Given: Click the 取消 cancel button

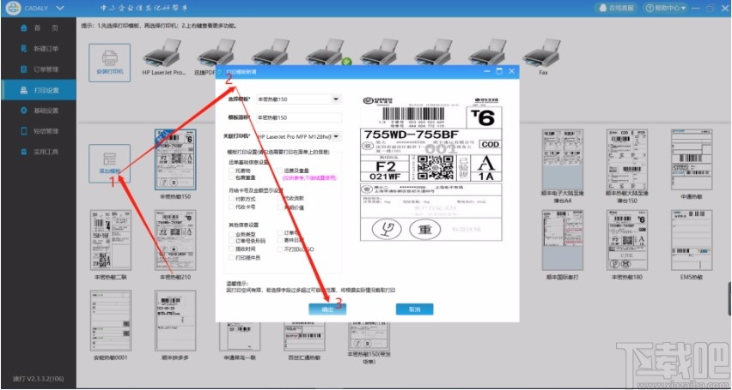Looking at the screenshot, I should tap(415, 309).
